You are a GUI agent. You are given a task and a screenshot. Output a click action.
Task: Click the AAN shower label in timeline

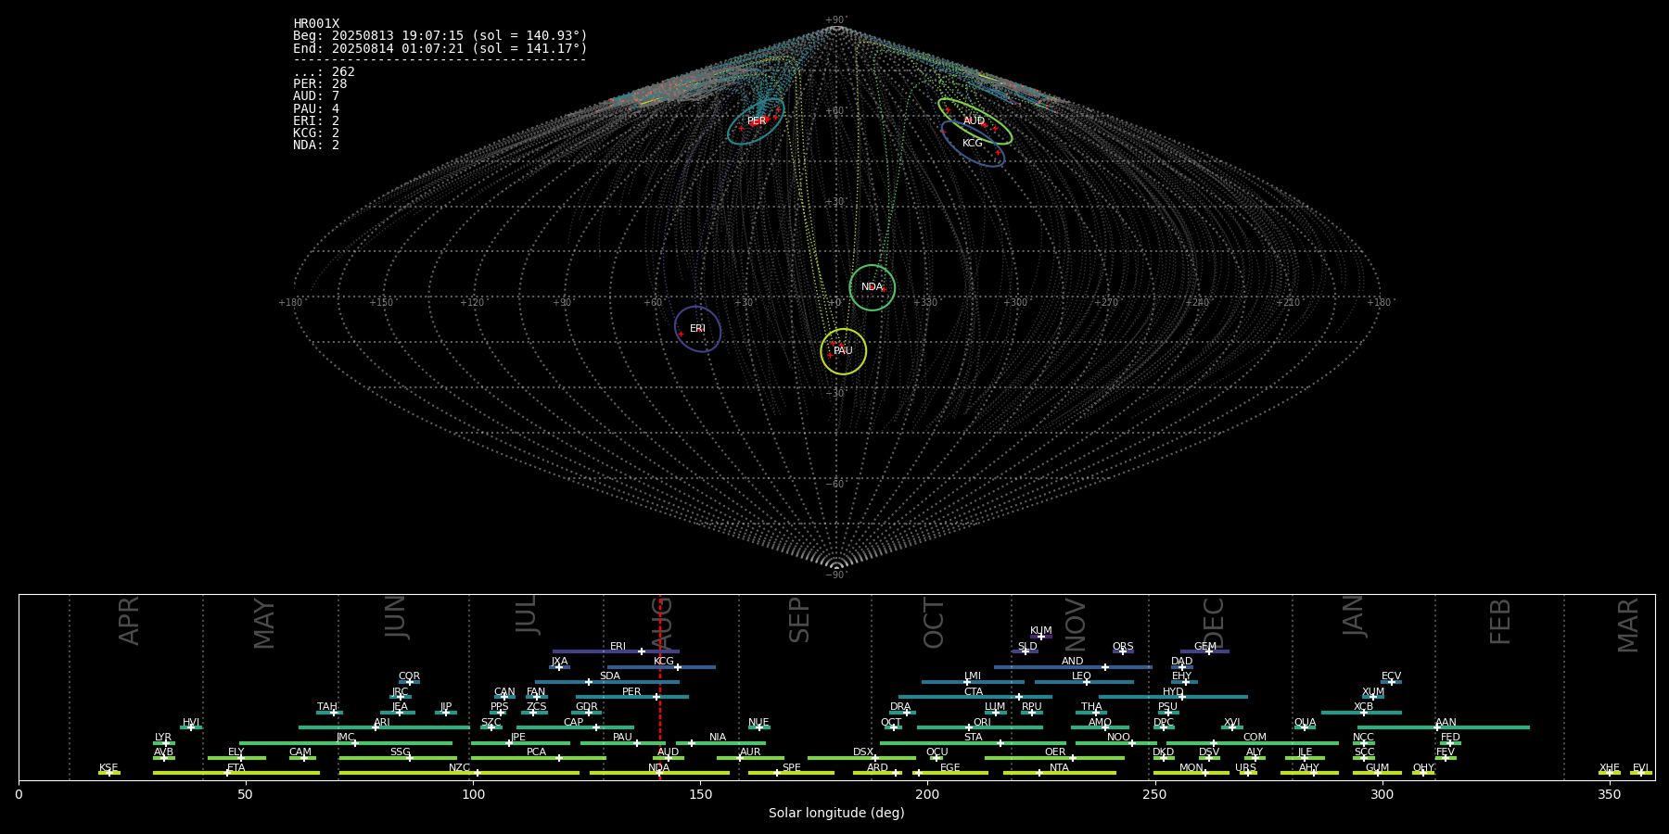[x=1446, y=723]
